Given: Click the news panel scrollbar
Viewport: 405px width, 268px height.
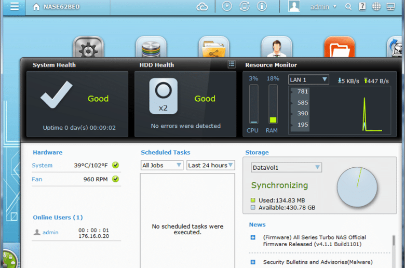Looking at the screenshot, I should pyautogui.click(x=394, y=240).
